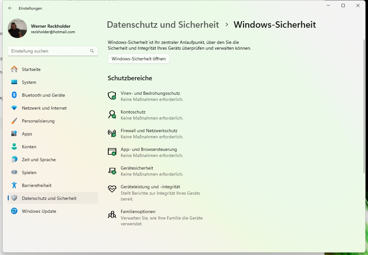This screenshot has height=255, width=368.
Task: Click the Zeit und Sprache globe icon
Action: click(14, 159)
